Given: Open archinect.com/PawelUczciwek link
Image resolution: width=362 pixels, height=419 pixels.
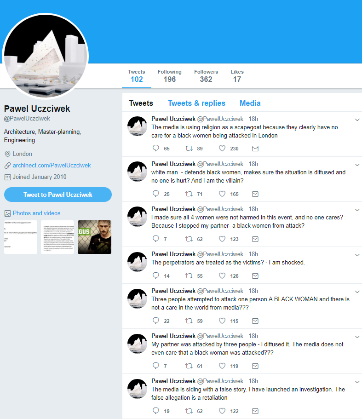Looking at the screenshot, I should (52, 166).
